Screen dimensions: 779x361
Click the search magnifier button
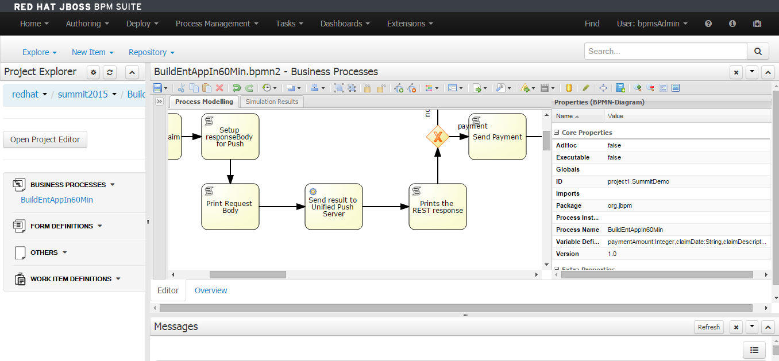click(x=758, y=51)
